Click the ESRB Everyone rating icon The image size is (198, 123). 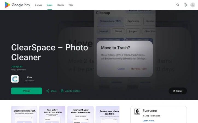tap(137, 112)
